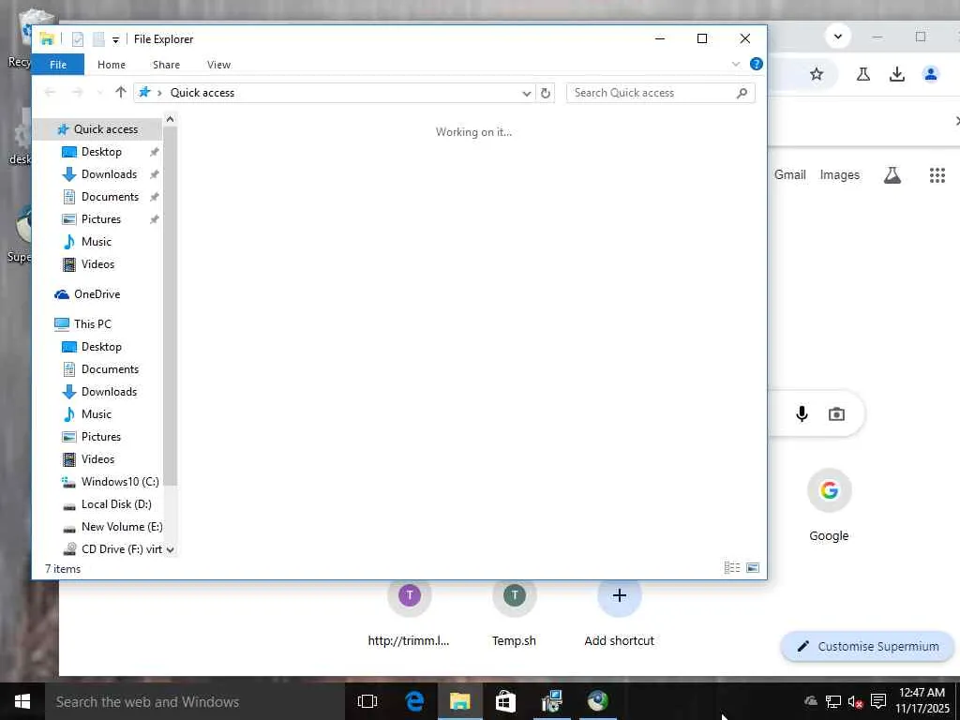Open the Windows Start menu

click(x=22, y=701)
